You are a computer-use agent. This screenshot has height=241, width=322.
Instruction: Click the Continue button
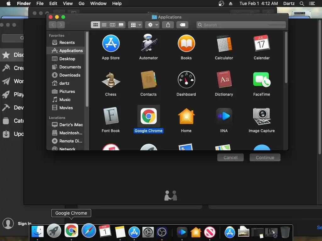265,158
